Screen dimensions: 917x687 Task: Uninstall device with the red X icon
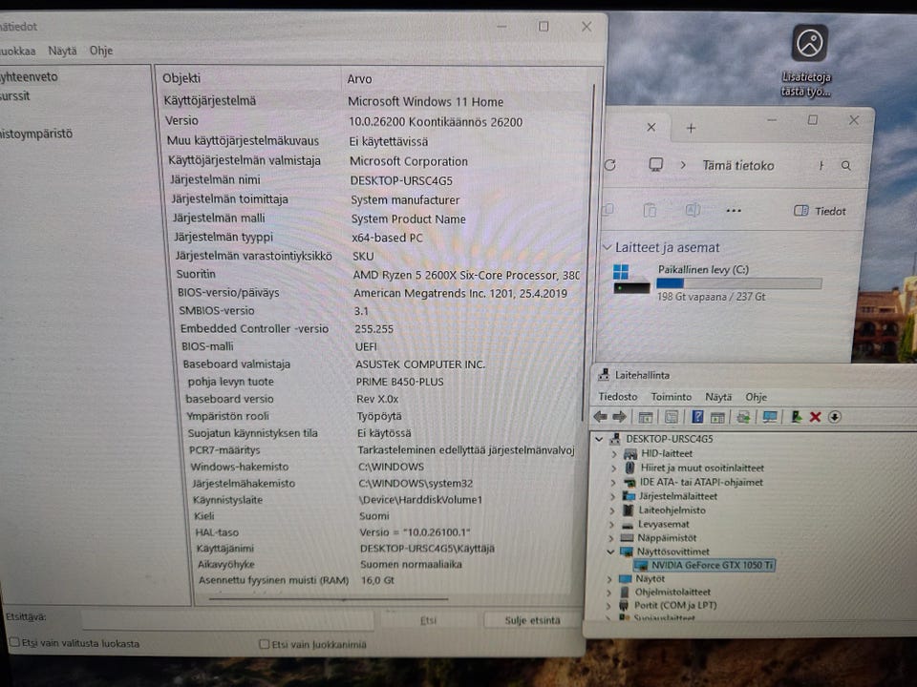(815, 417)
